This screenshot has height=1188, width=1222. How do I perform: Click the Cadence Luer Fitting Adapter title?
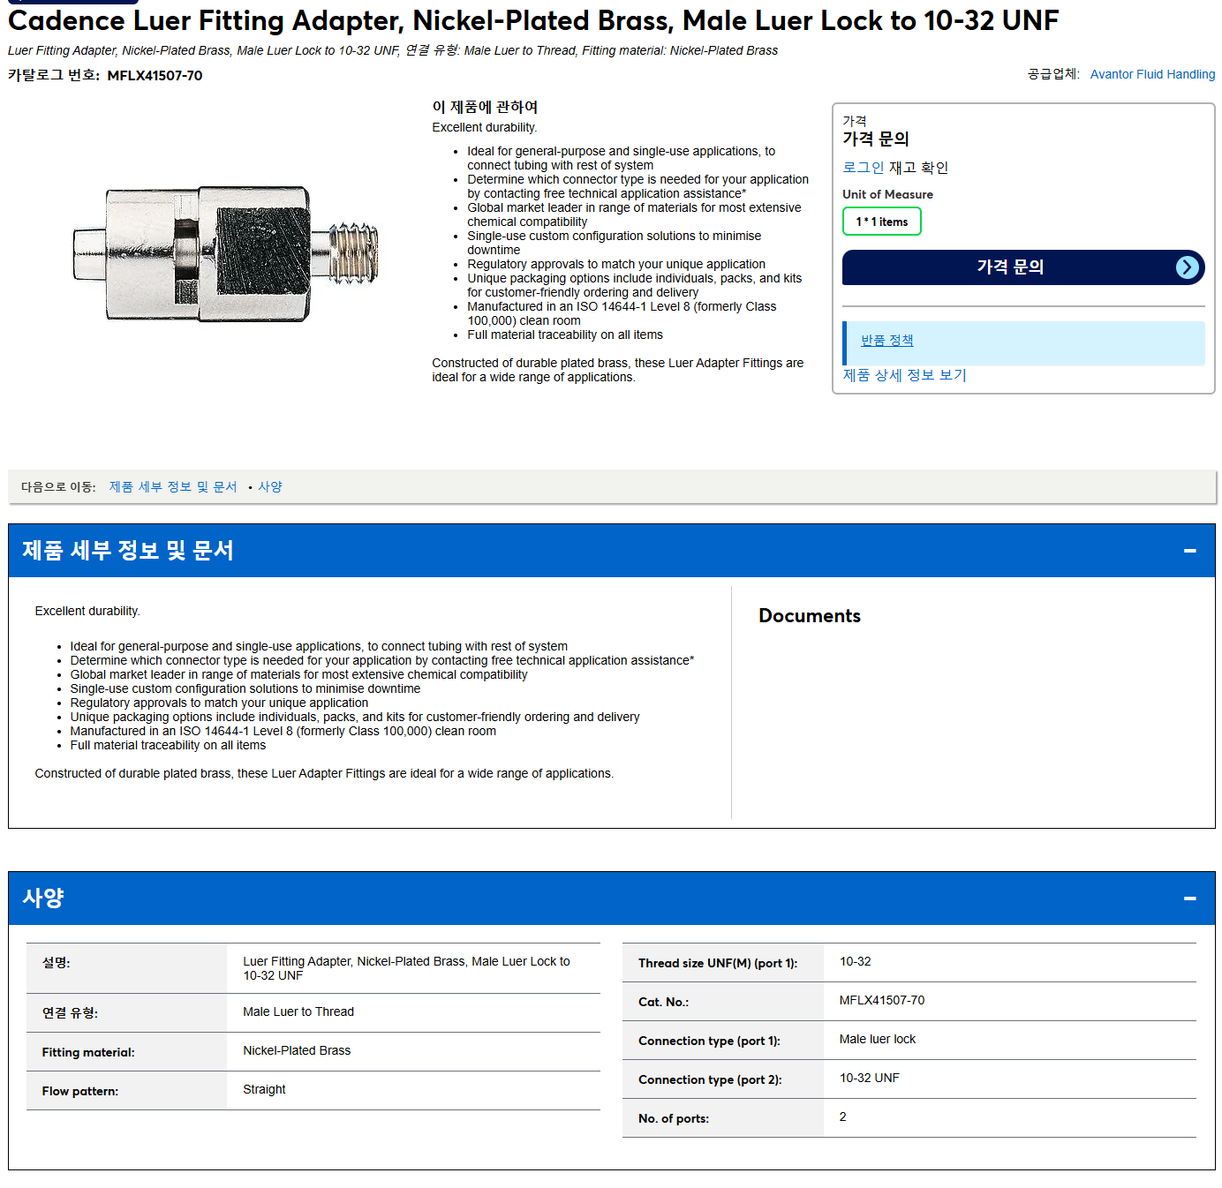(x=533, y=20)
